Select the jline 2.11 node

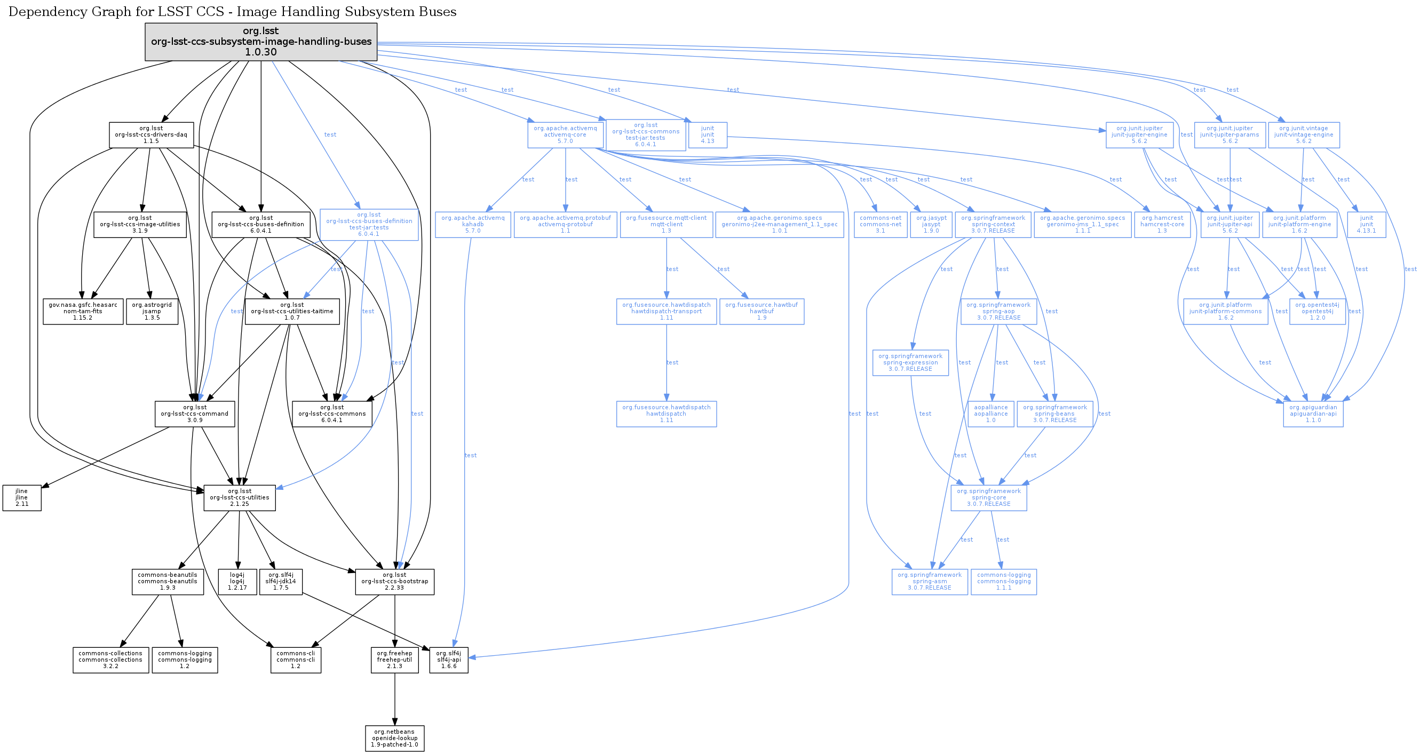pos(22,498)
